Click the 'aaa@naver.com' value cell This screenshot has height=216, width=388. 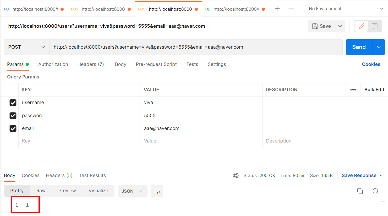click(201, 129)
